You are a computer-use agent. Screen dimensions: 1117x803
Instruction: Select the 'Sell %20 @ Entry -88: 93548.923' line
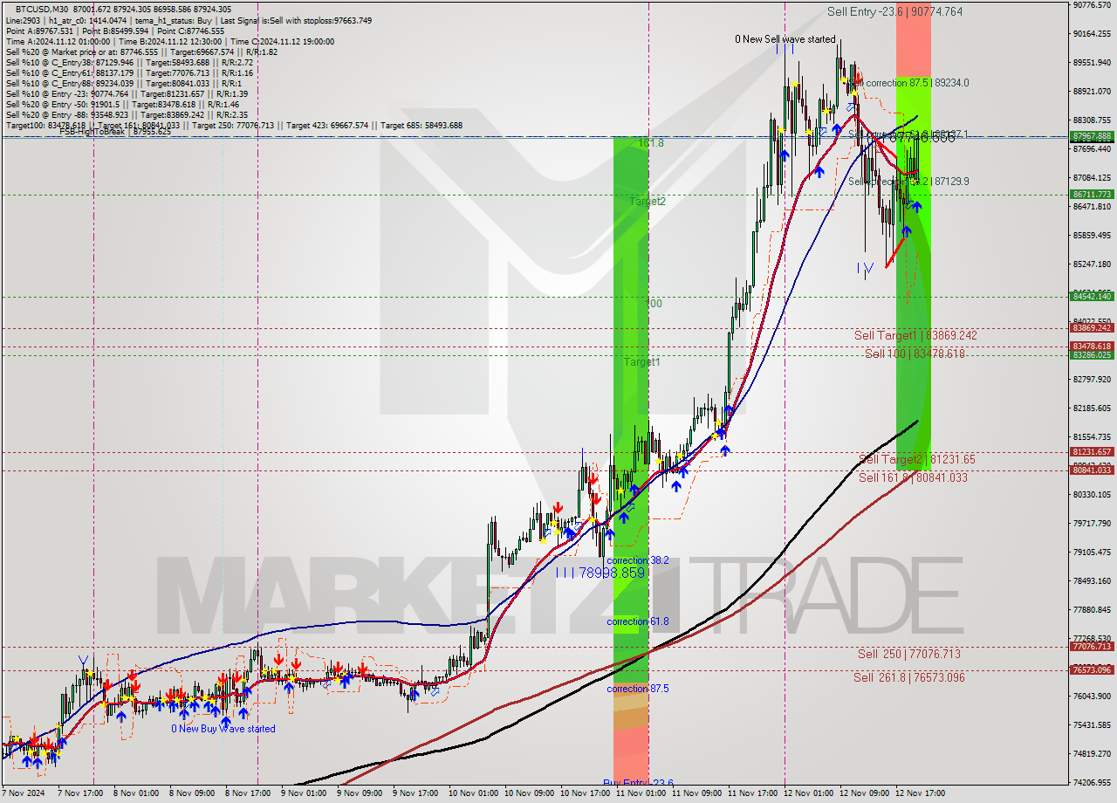tap(126, 115)
